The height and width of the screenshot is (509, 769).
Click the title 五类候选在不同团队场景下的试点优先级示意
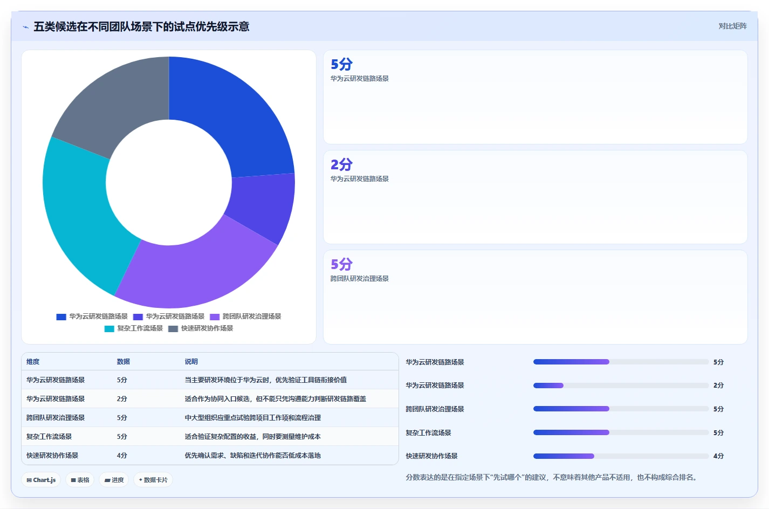141,26
